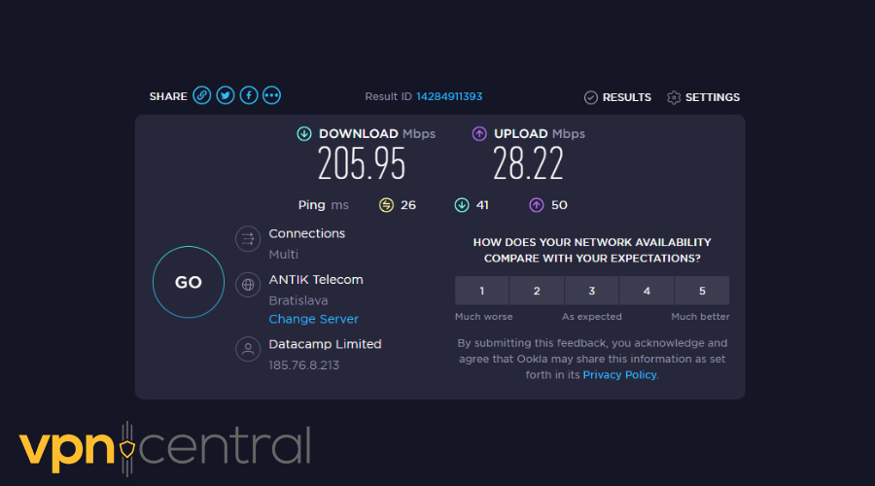Select rating 3 As expected

coord(592,291)
